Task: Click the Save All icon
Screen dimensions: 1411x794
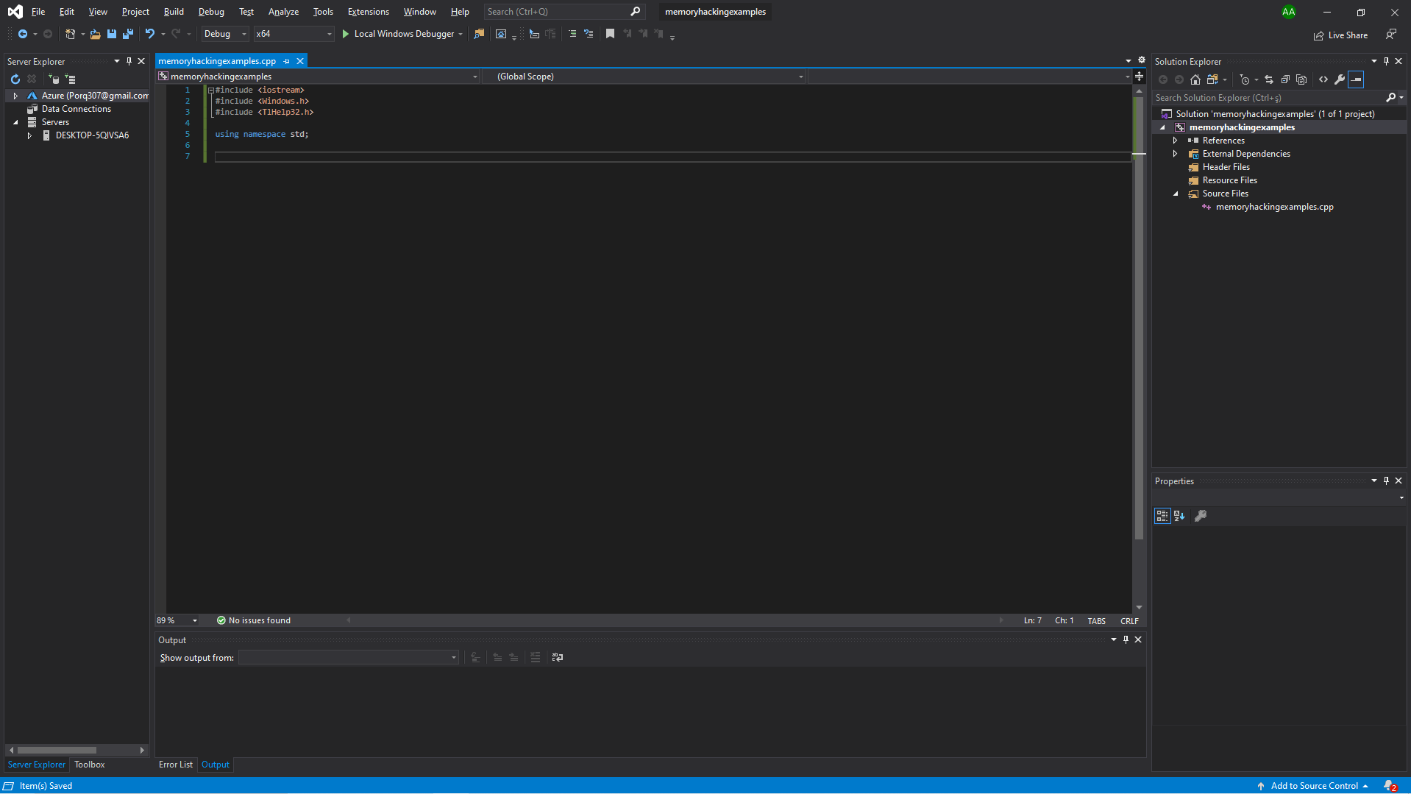Action: (128, 34)
